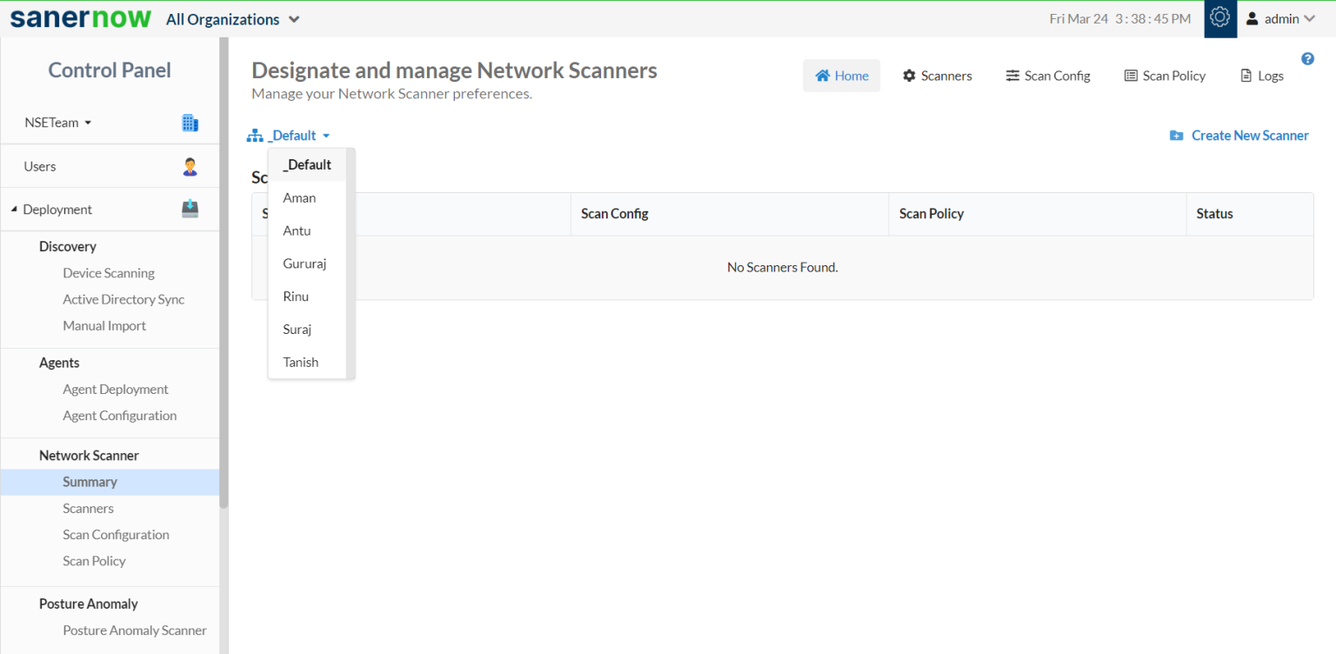This screenshot has height=654, width=1336.
Task: Select Gururaj from the account list
Action: (304, 263)
